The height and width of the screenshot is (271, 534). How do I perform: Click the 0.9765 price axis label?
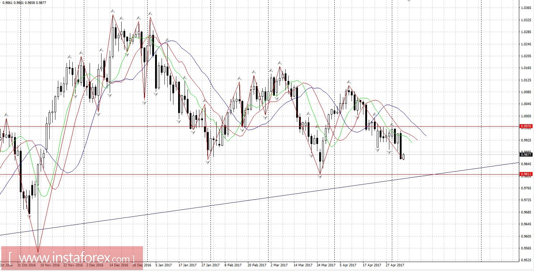point(526,188)
